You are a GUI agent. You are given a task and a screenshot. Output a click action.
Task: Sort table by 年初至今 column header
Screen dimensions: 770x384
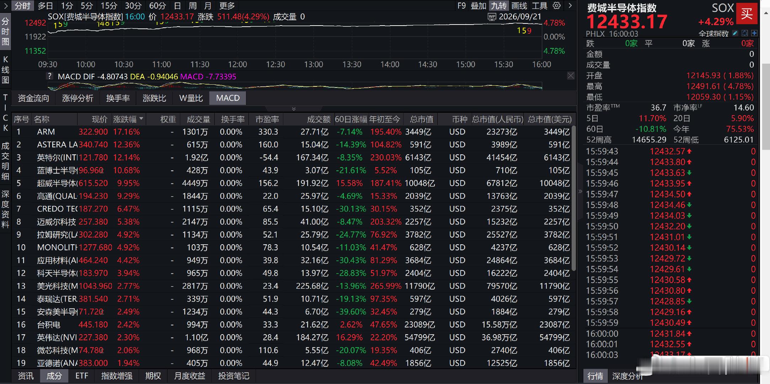(x=385, y=119)
